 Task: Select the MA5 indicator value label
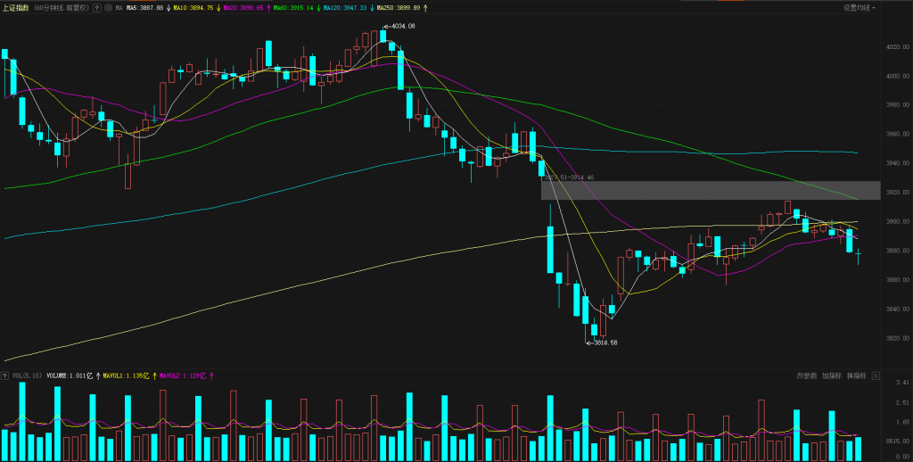coord(146,8)
